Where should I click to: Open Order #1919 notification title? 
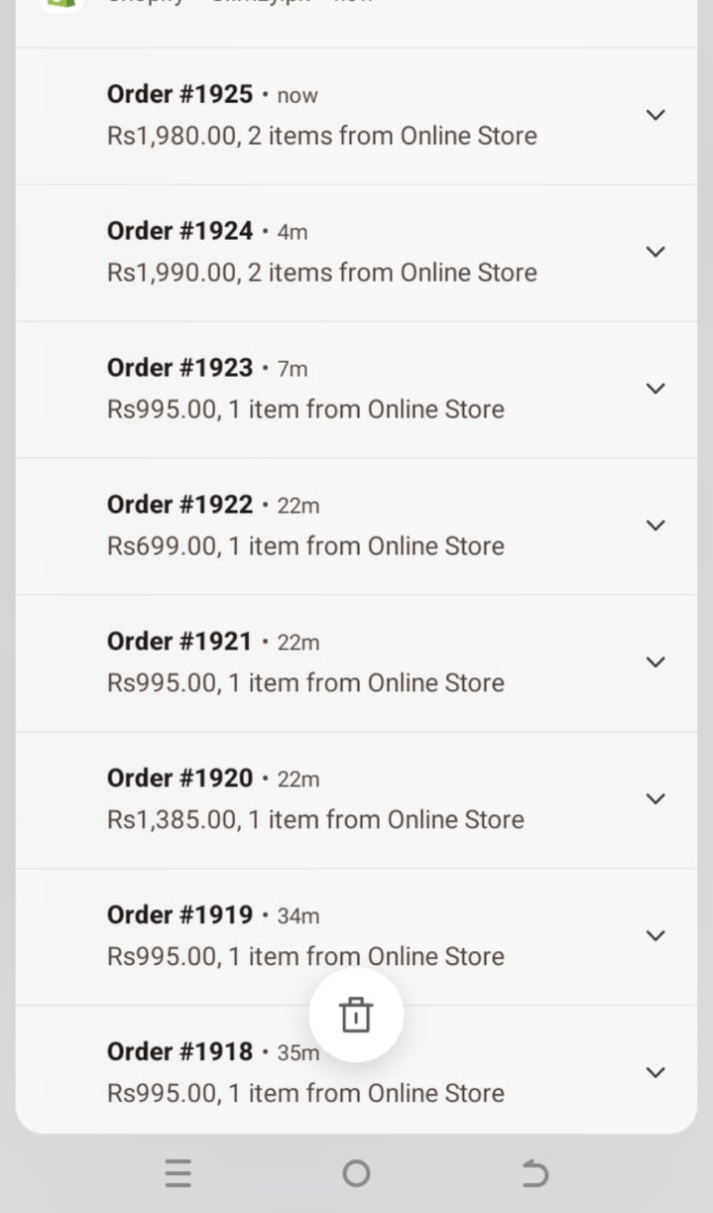(x=180, y=914)
